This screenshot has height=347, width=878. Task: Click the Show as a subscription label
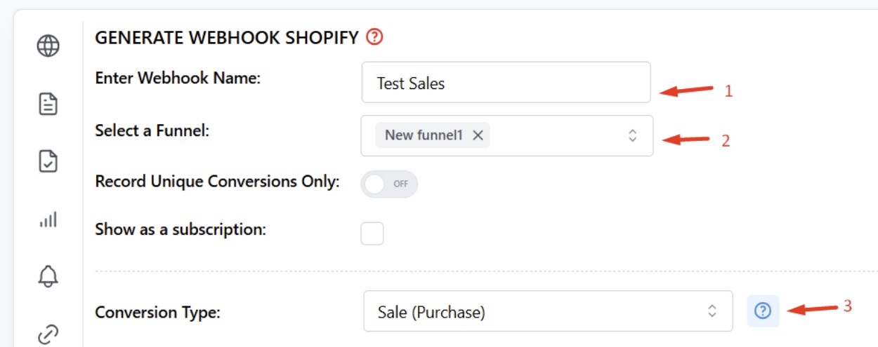tap(181, 229)
